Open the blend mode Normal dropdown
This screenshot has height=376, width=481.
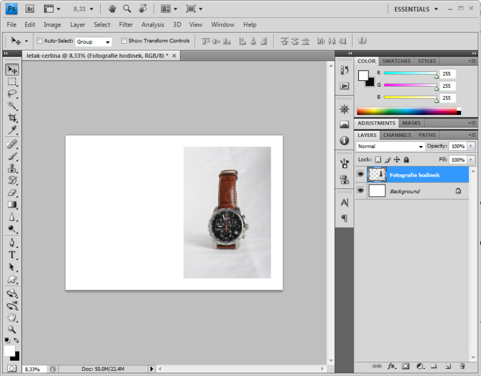[x=390, y=146]
